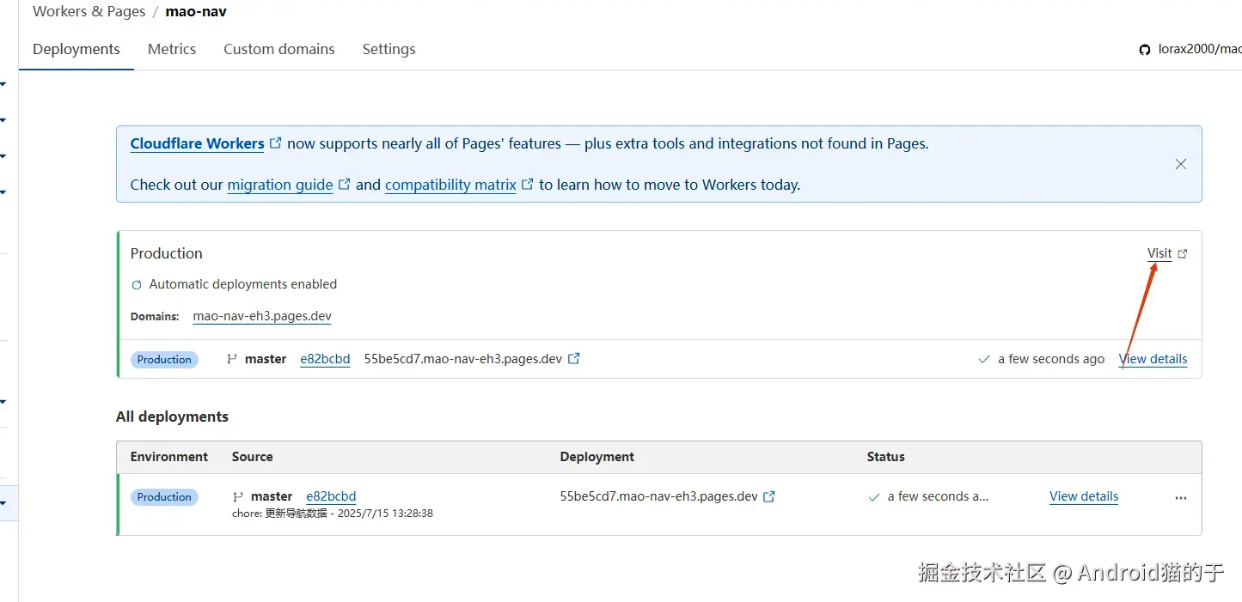Open the migration guide link
Image resolution: width=1242 pixels, height=602 pixels.
[x=280, y=185]
